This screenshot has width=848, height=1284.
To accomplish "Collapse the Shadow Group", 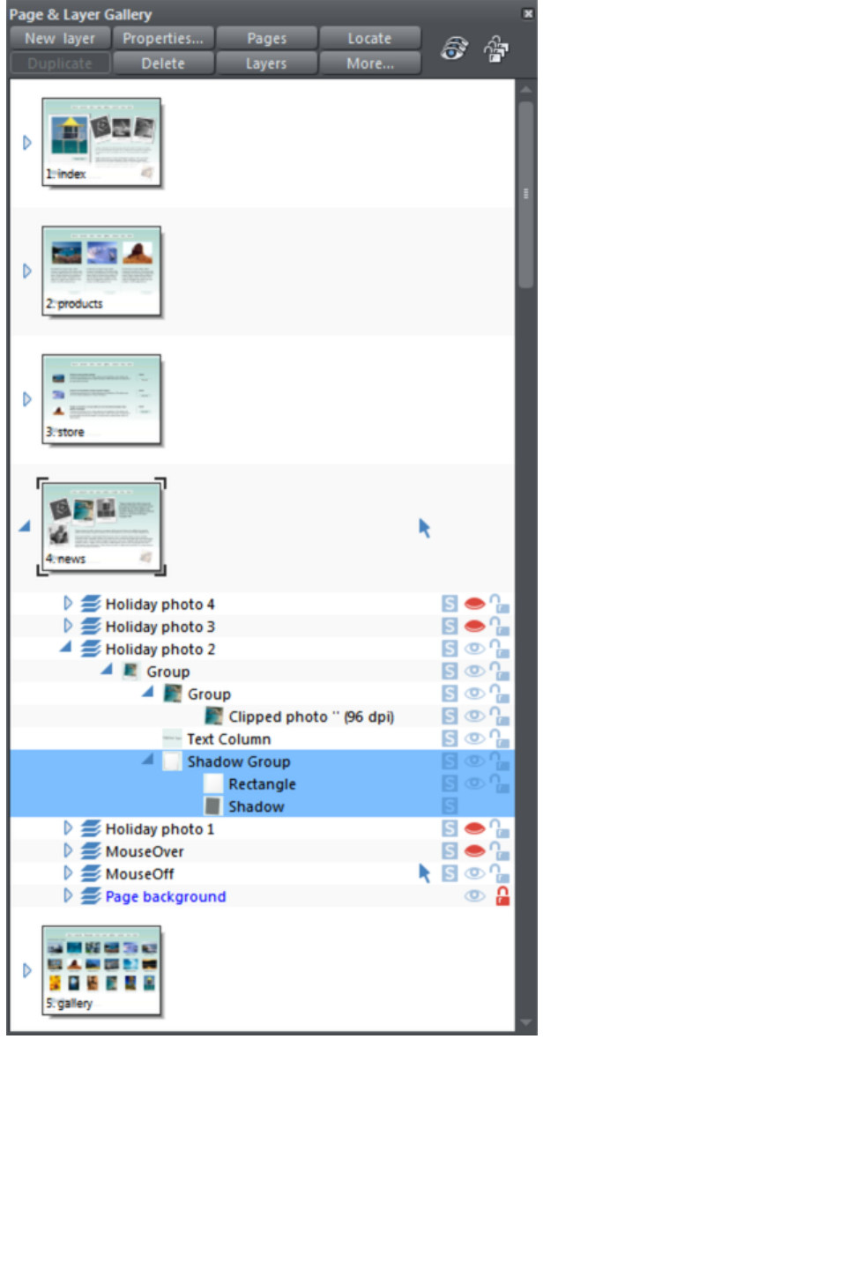I will point(148,760).
